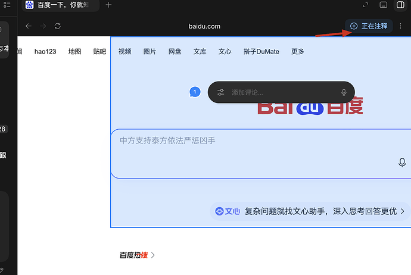Open the 地图 link
This screenshot has height=275, width=411.
coord(74,51)
